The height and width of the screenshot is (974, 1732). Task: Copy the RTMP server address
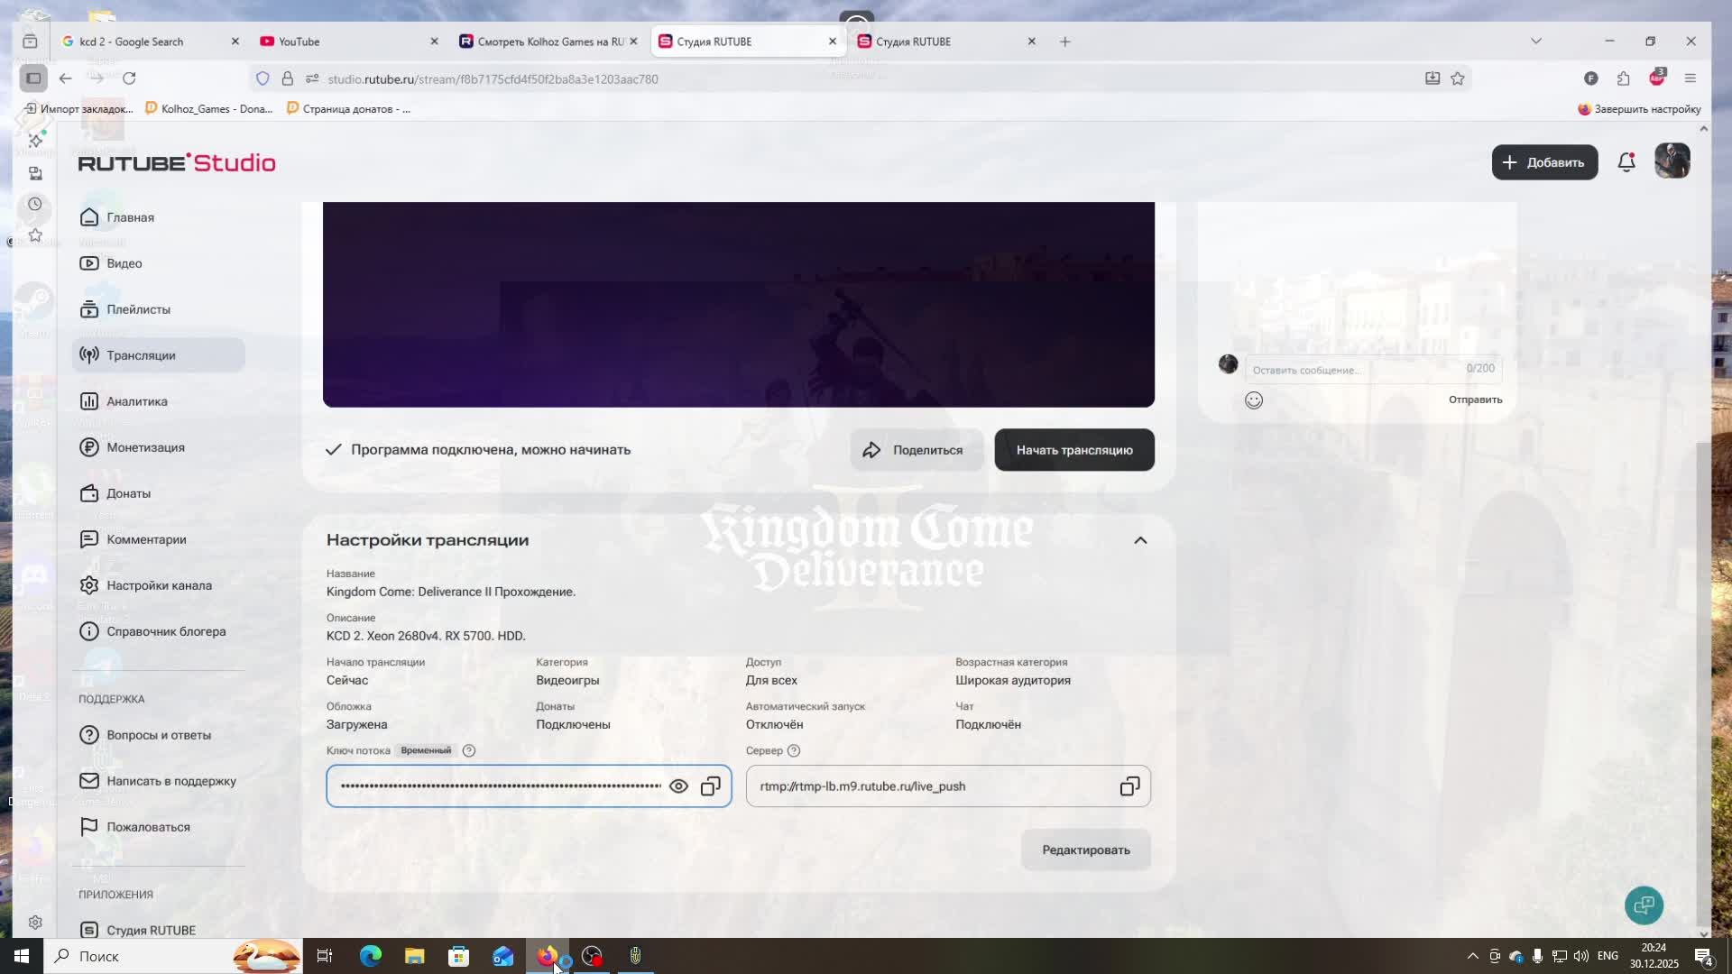[x=1129, y=786]
